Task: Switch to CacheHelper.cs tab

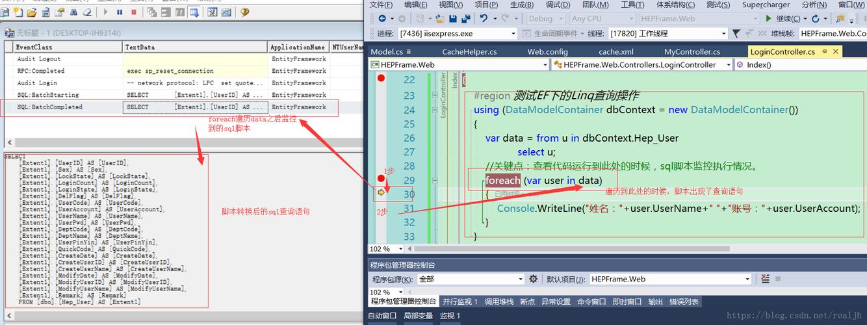Action: (469, 52)
